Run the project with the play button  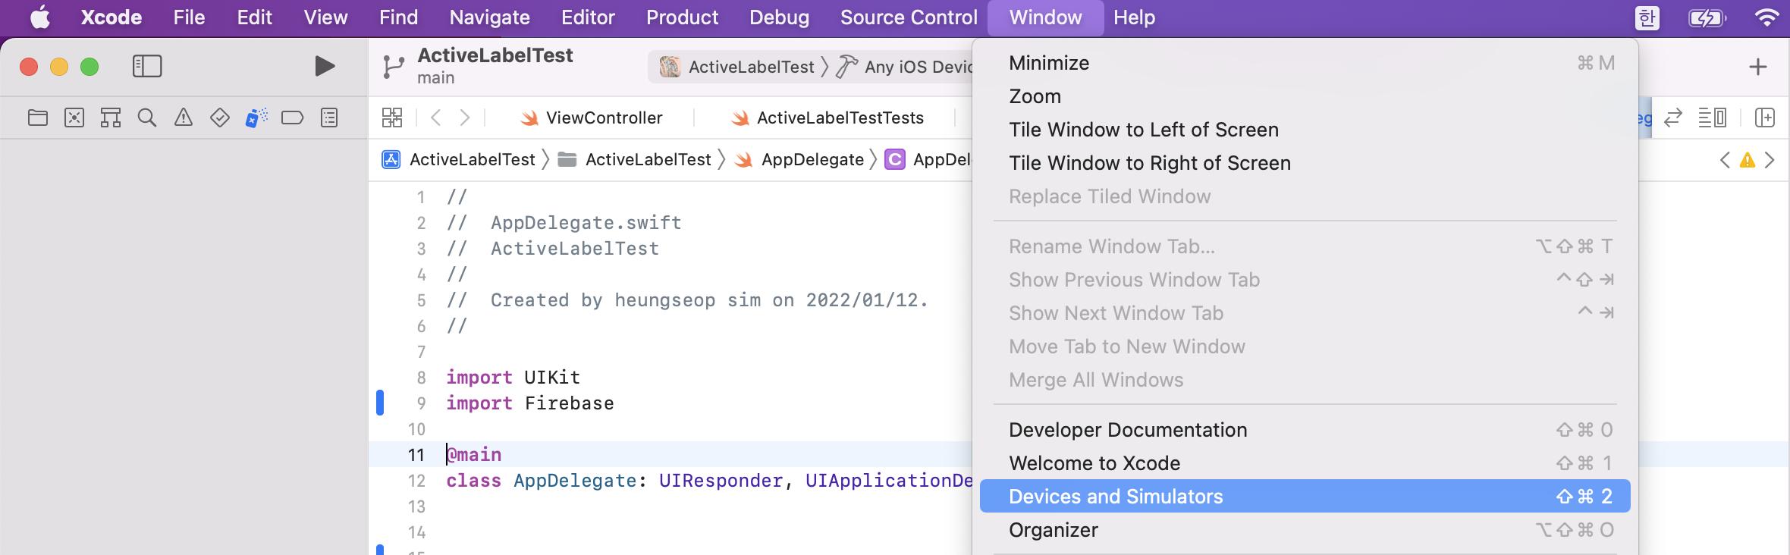coord(325,67)
